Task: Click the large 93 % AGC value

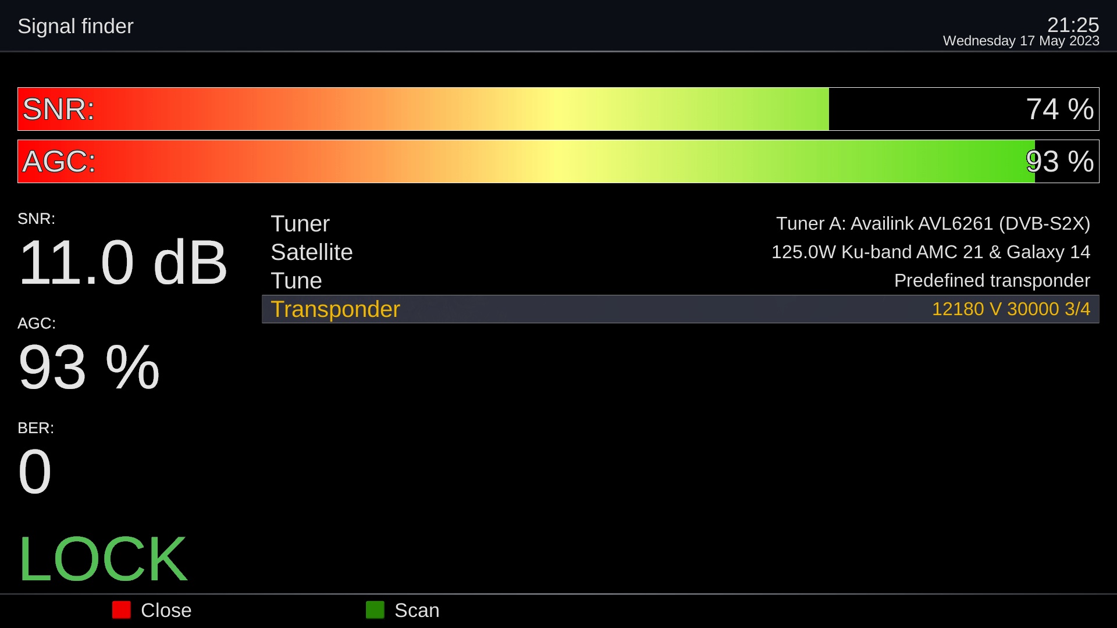Action: click(x=89, y=367)
